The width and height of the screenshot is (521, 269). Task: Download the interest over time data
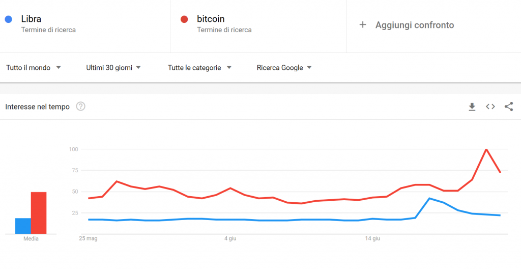(472, 107)
